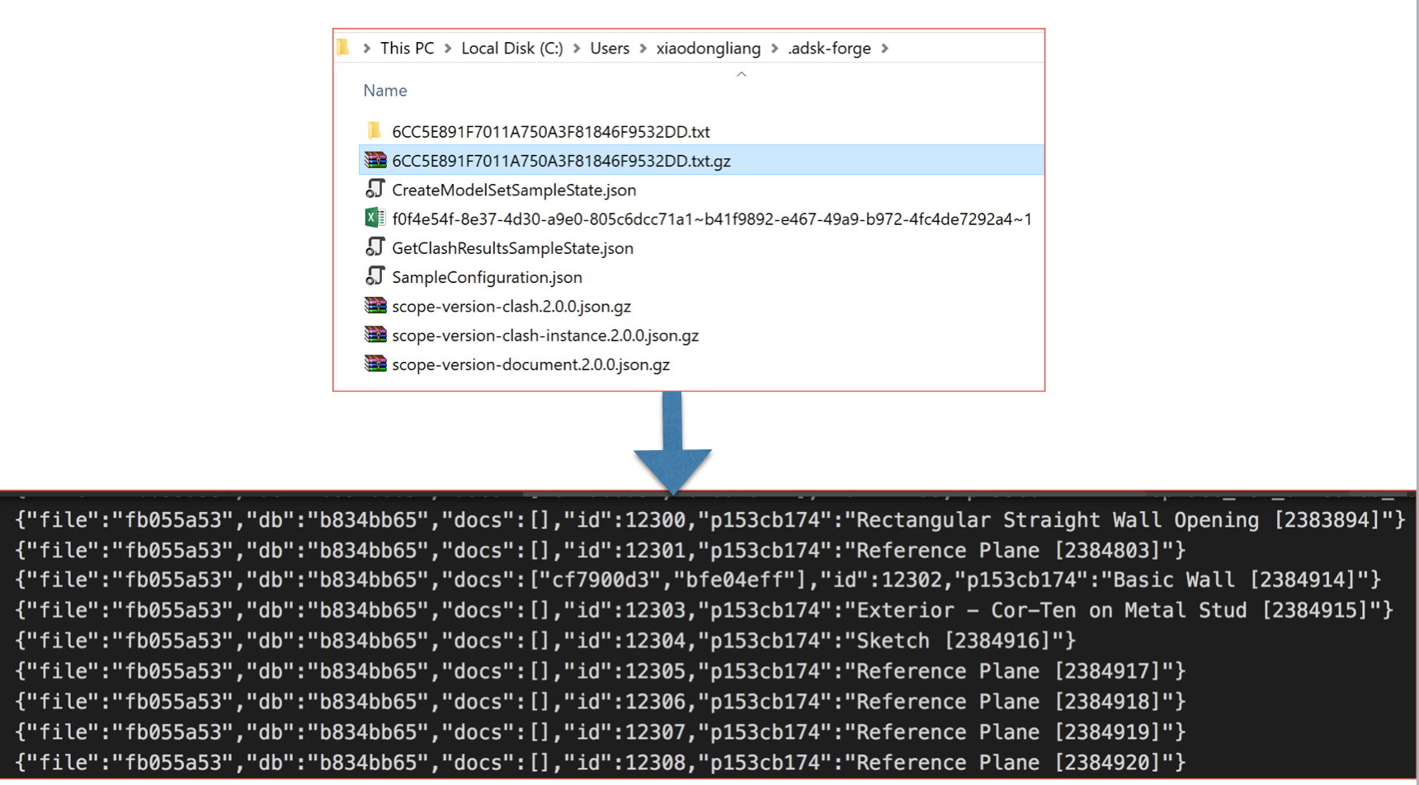Viewport: 1419px width, 785px height.
Task: Expand the chevron after Local Disk (C:)
Action: tap(576, 48)
